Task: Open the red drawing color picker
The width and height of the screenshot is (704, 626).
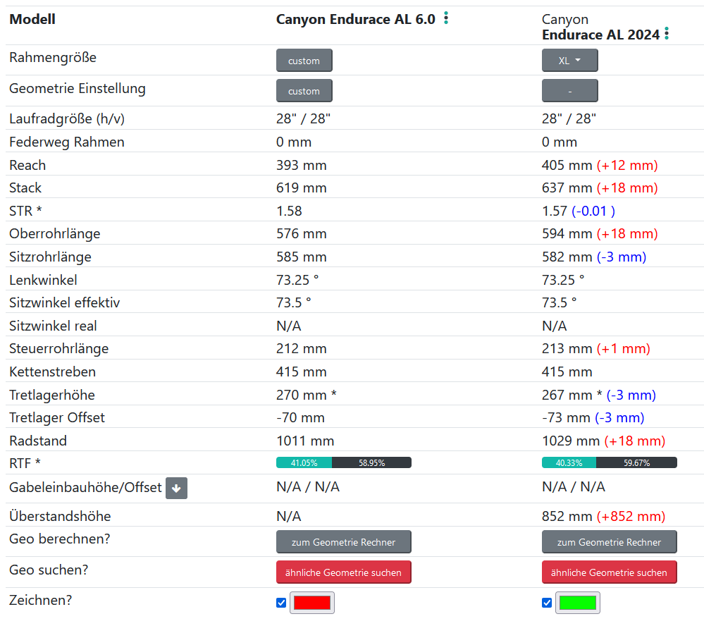Action: [311, 603]
